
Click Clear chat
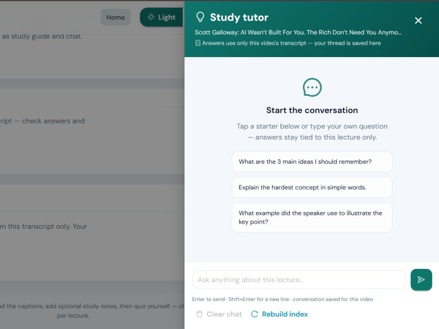(219, 314)
